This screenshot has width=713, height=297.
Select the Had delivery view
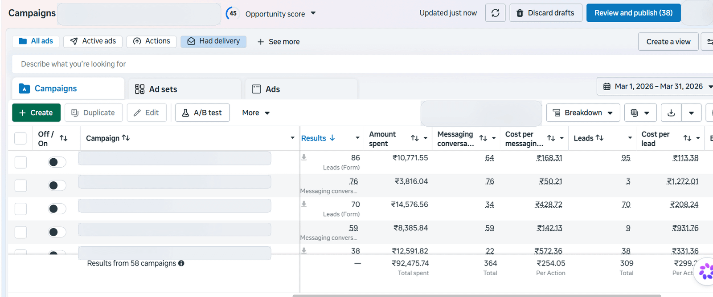click(x=213, y=41)
